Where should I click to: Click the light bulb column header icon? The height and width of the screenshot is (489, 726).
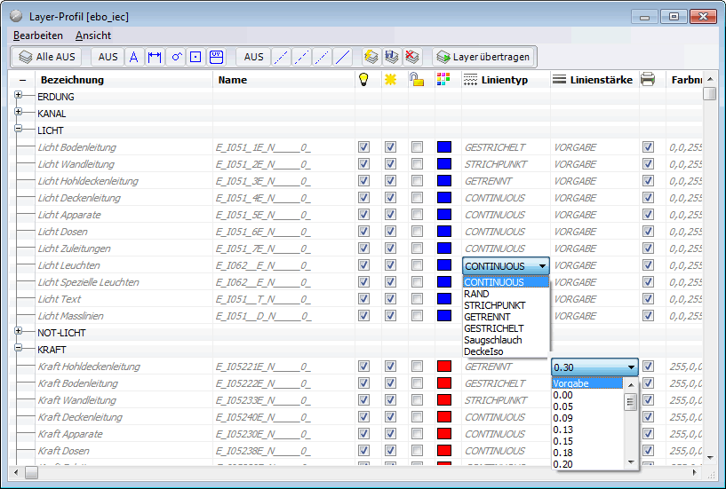pos(363,80)
